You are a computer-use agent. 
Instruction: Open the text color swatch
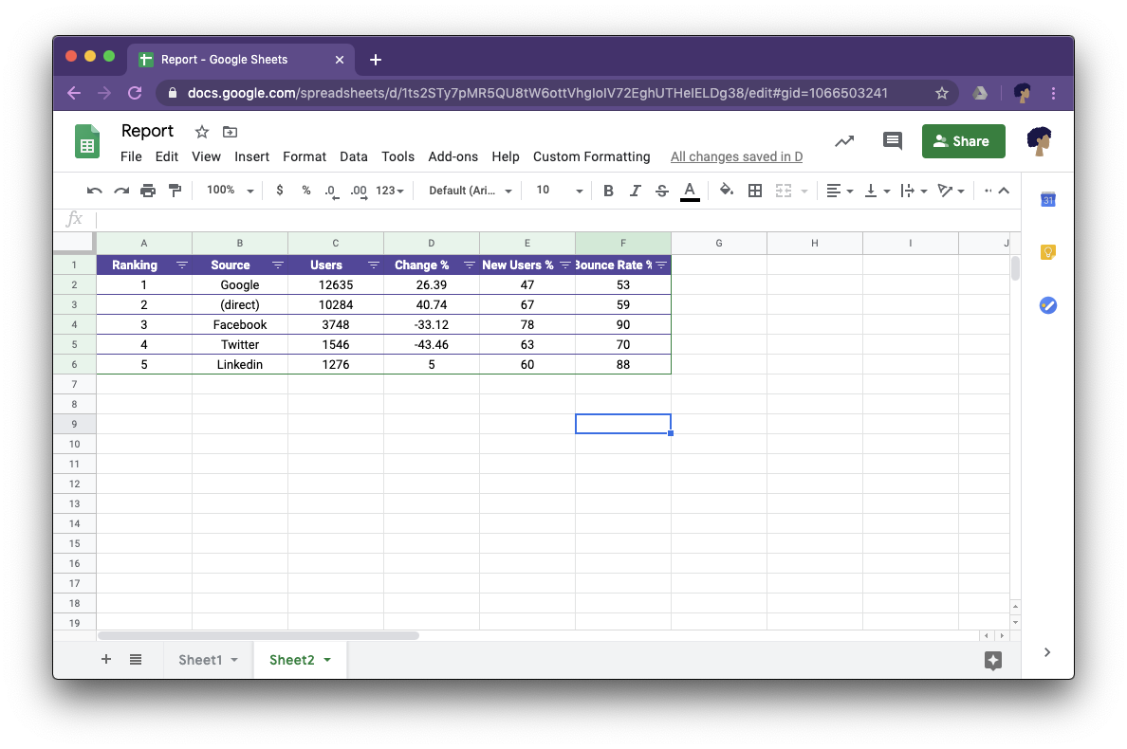[x=690, y=190]
